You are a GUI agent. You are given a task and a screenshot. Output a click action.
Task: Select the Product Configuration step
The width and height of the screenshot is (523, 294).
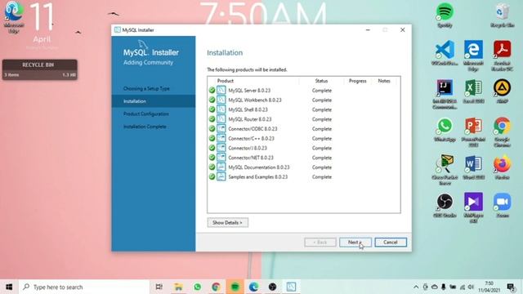(146, 114)
